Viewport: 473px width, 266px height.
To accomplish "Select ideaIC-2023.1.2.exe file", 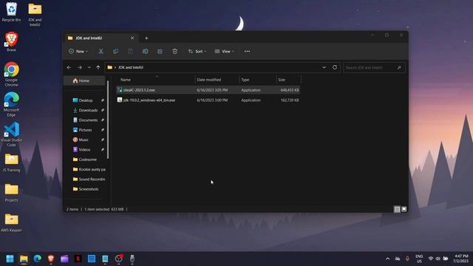I will tap(208, 90).
